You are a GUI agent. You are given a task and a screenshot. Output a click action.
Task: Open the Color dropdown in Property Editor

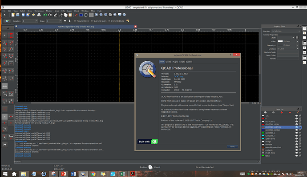[x=297, y=41]
